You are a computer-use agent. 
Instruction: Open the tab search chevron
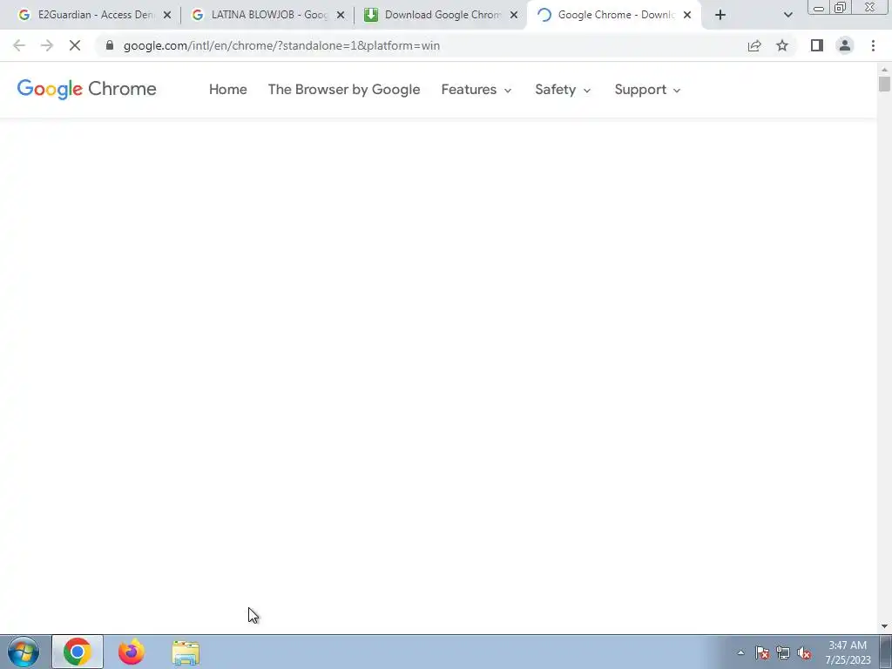(787, 15)
